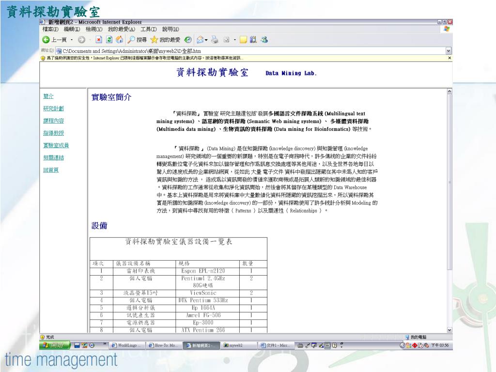
Task: Click the Show Desktop quick launch icon
Action: 77,345
